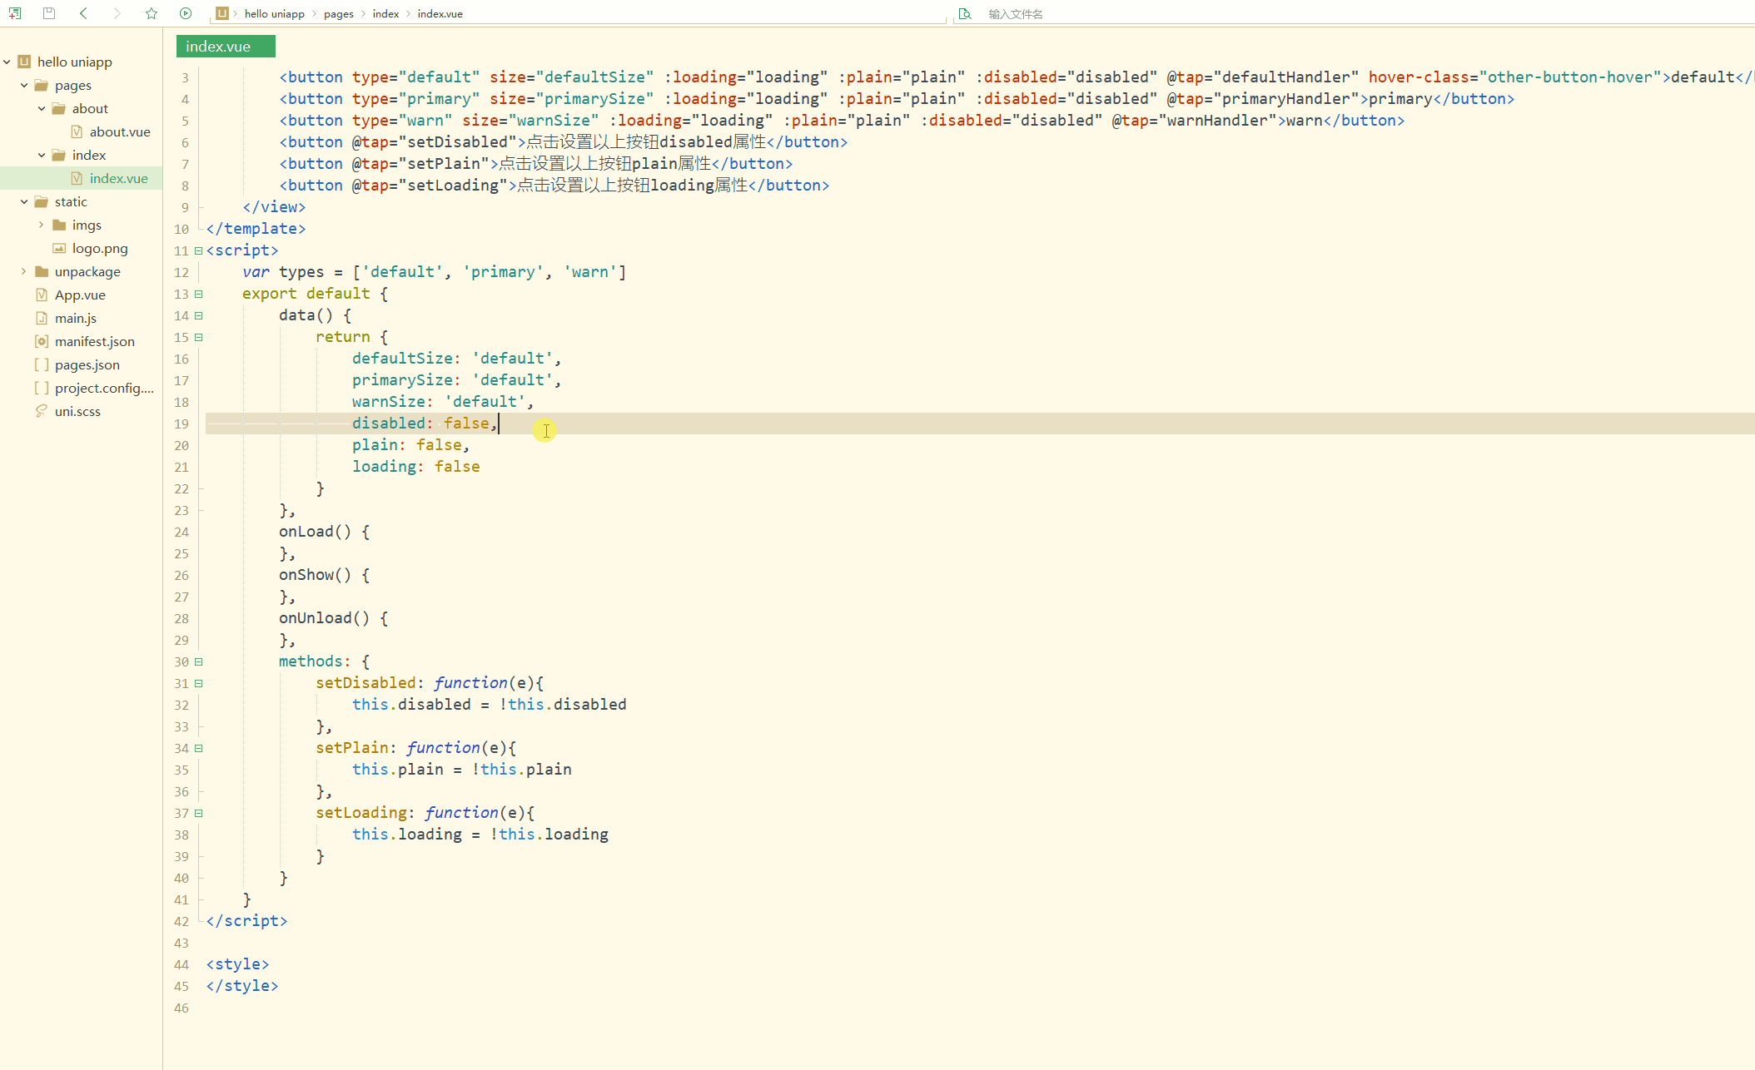Collapse the about folder
The image size is (1755, 1070).
[42, 108]
